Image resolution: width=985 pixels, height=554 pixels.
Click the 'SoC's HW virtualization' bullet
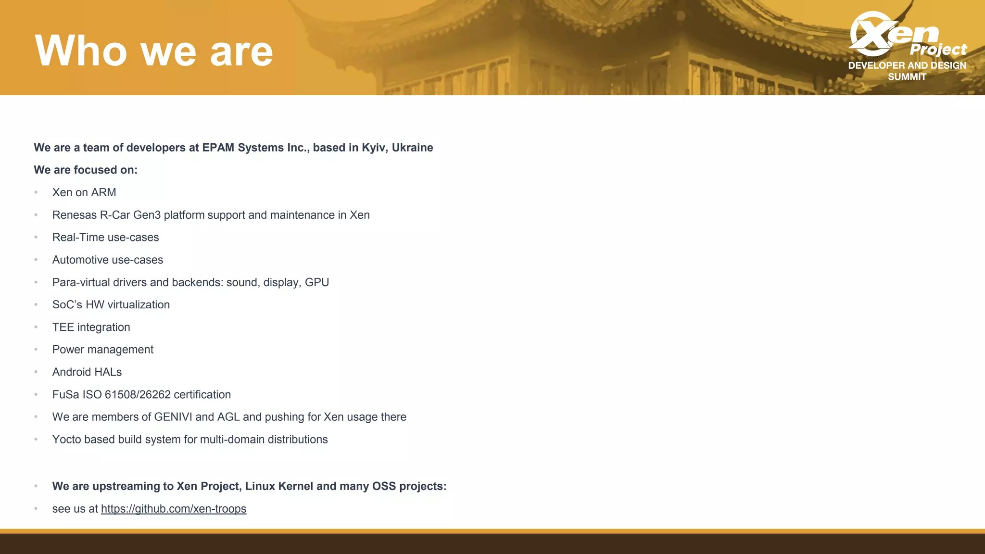tap(111, 305)
